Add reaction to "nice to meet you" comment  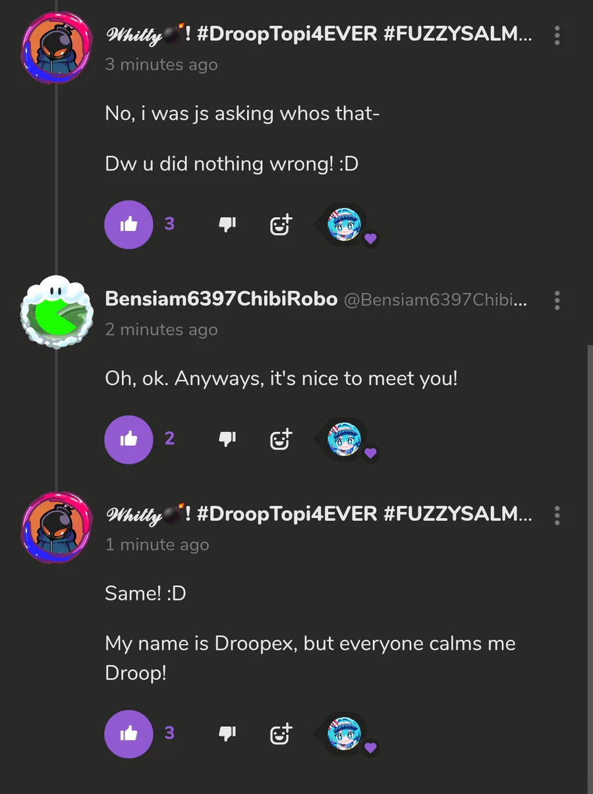[x=281, y=439]
